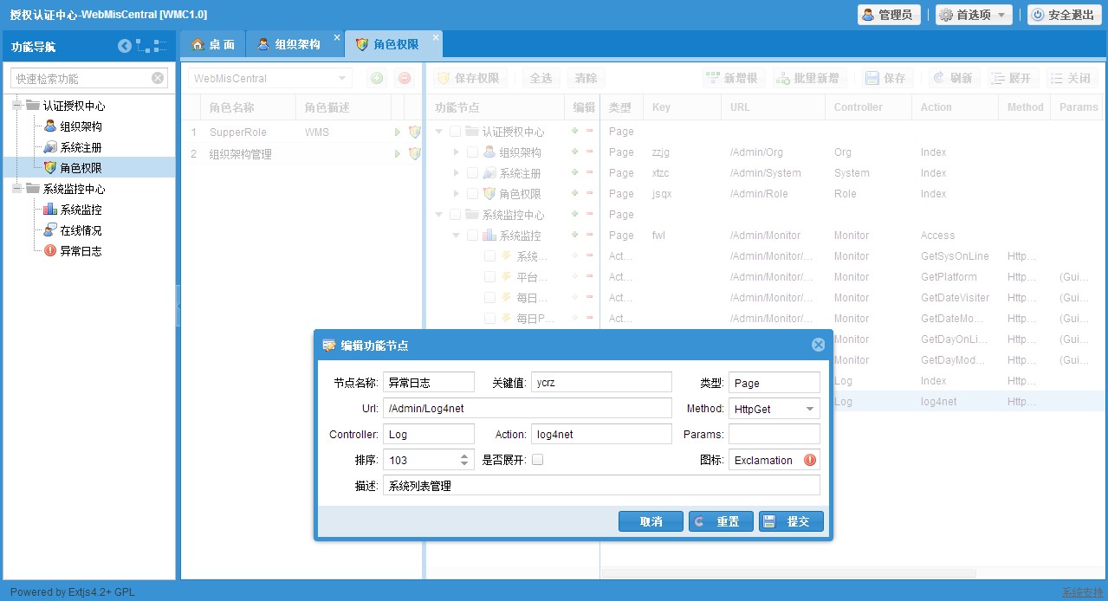The width and height of the screenshot is (1108, 601).
Task: Click the remove icon on 认证授权中心 node row
Action: (x=590, y=131)
